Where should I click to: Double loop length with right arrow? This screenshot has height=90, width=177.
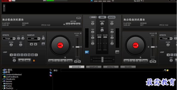[36, 55]
